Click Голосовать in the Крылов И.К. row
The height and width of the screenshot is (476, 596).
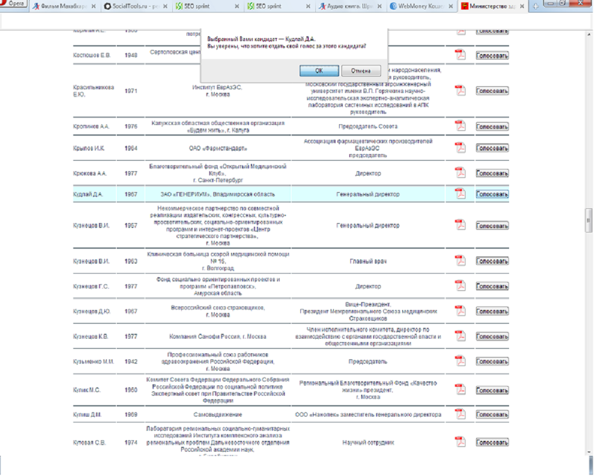492,148
